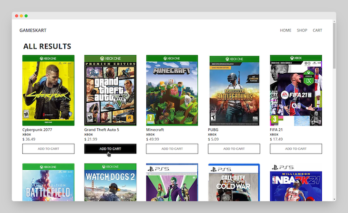Open the Minecraft cover image
This screenshot has height=213, width=348.
click(x=172, y=90)
